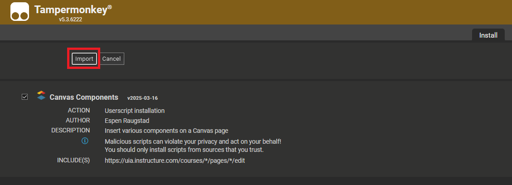Click the ACTION label

click(x=79, y=111)
